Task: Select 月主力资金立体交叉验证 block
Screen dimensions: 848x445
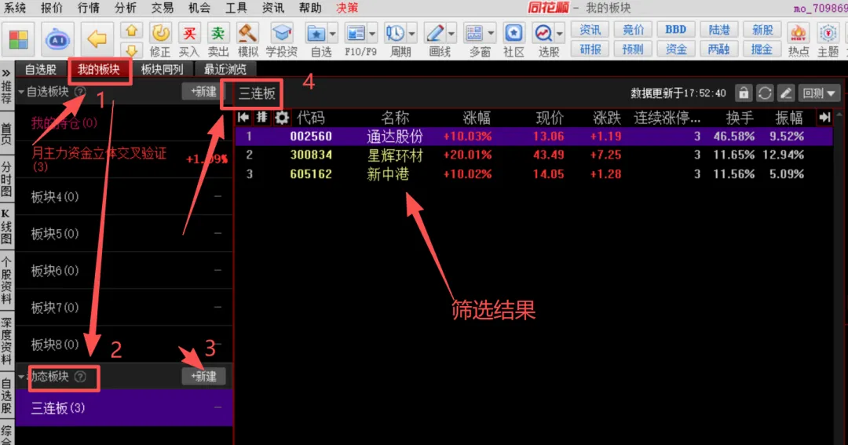Action: coord(124,159)
